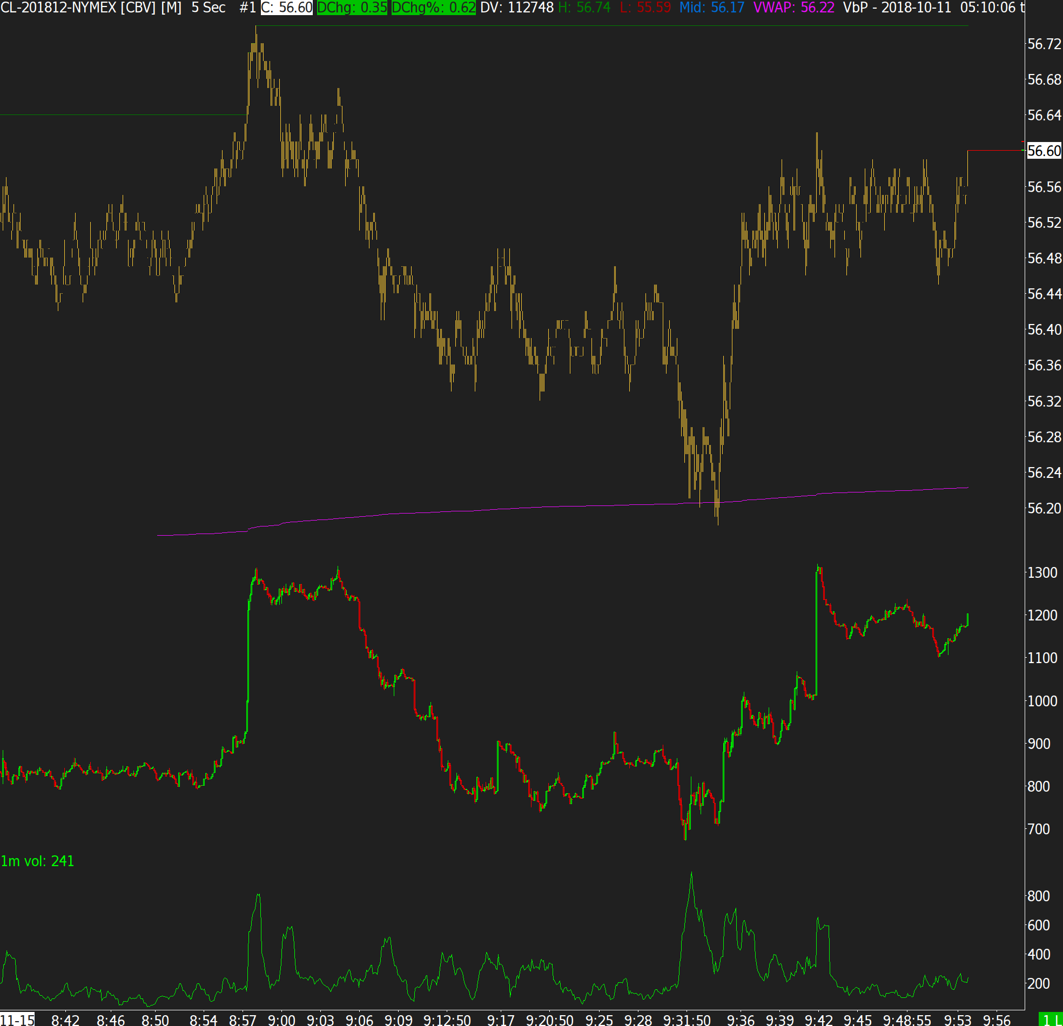Screen dimensions: 1063x1026
Task: Click the 9:17 time axis label
Action: coord(501,1020)
